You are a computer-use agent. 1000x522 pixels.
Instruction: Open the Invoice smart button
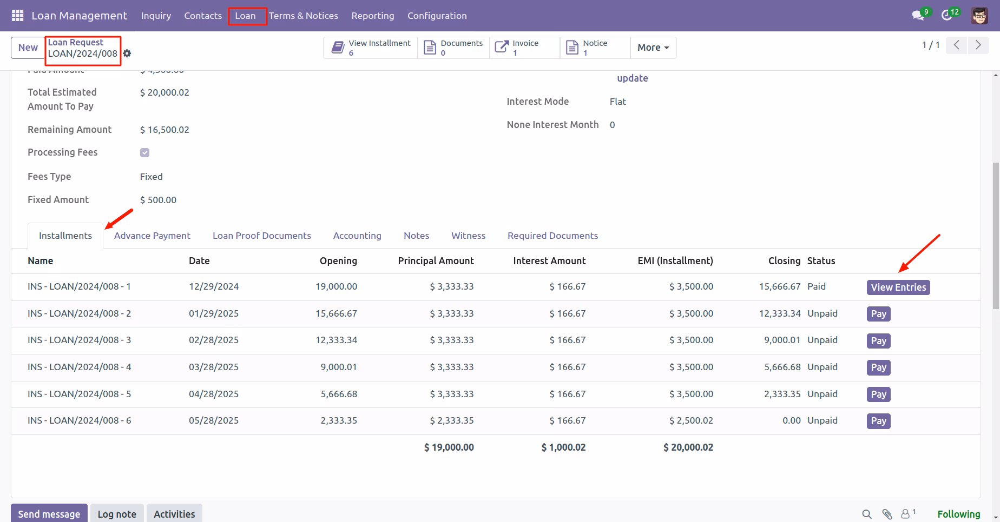(x=525, y=48)
